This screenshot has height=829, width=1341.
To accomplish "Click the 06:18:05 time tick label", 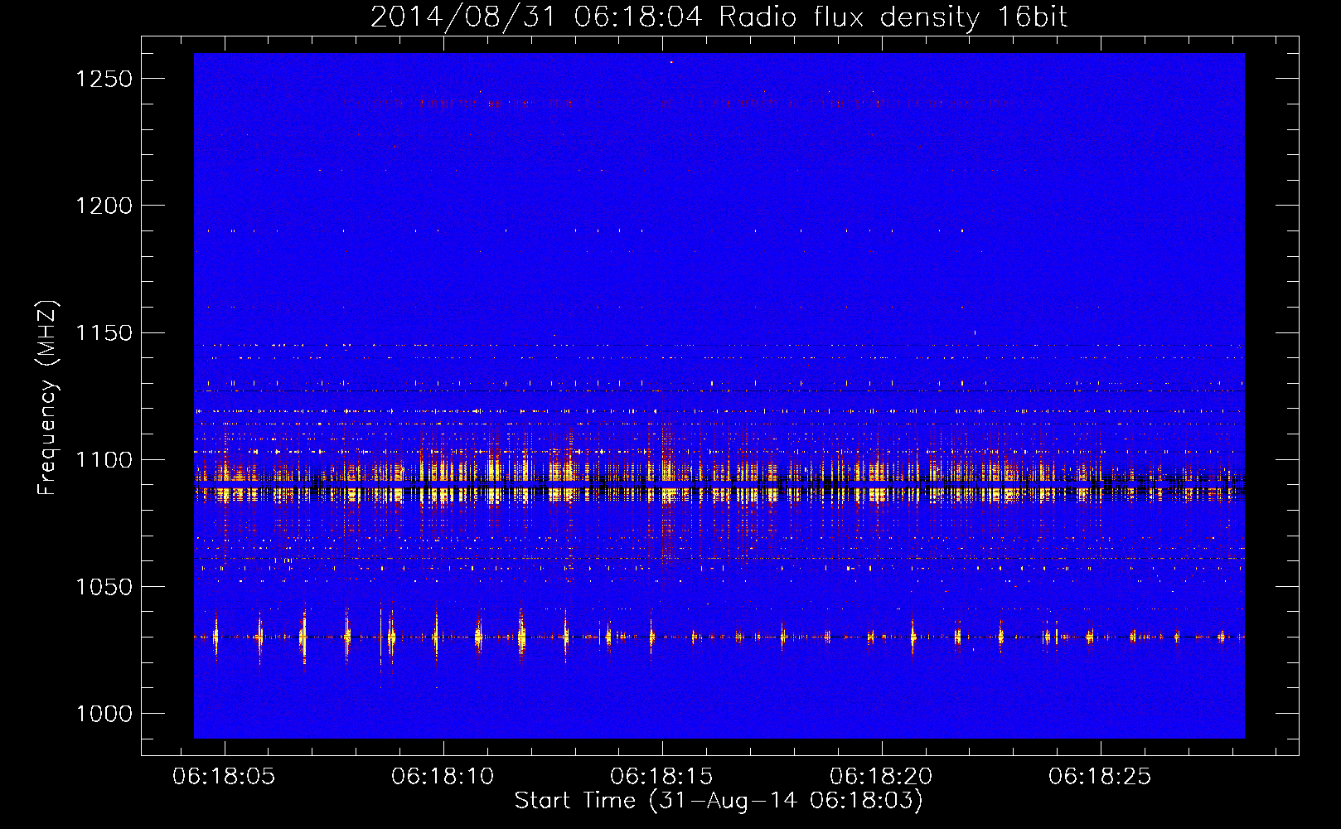I will coord(224,777).
